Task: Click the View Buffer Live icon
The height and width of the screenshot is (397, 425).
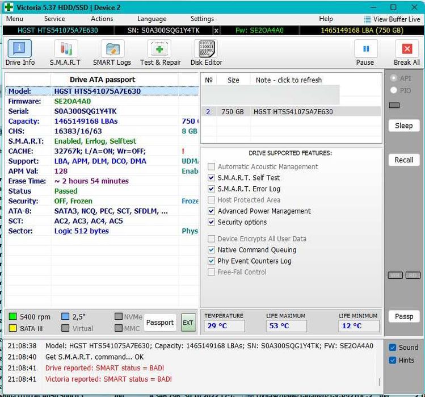Action: click(x=367, y=19)
